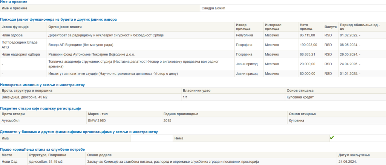This screenshot has height=165, width=386.
Task: Click the Власнички удео column header
Action: 196,90
